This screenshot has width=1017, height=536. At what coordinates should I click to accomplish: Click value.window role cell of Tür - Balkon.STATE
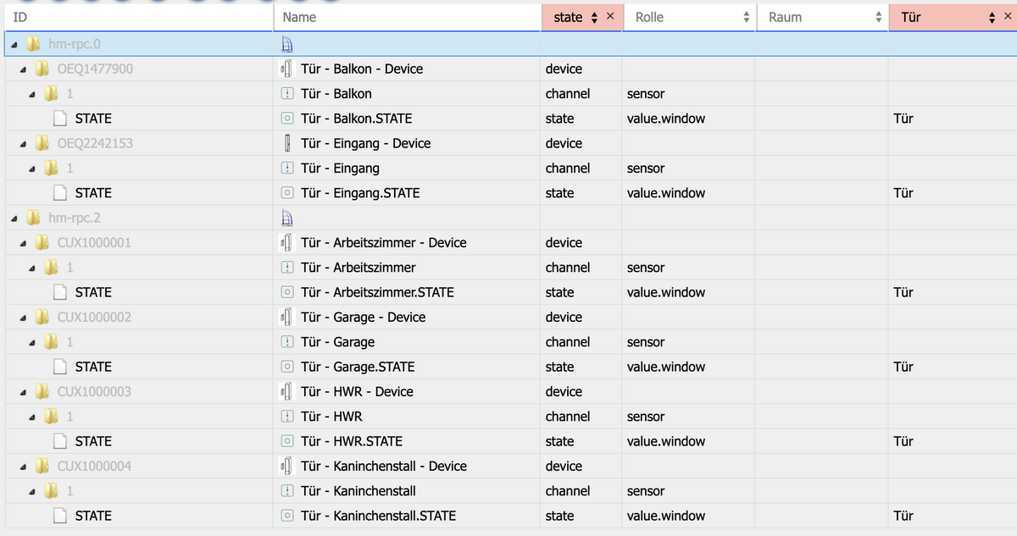tap(666, 119)
